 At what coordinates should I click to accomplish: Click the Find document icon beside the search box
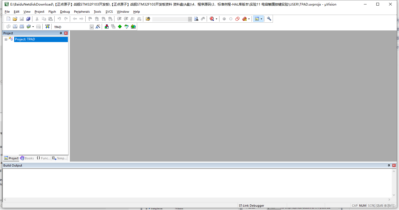(196, 19)
